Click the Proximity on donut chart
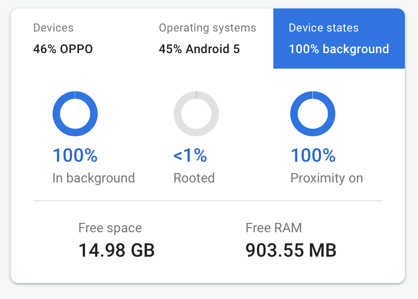This screenshot has height=299, width=418. [313, 114]
